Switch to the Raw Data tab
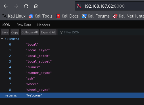 coord(24,25)
